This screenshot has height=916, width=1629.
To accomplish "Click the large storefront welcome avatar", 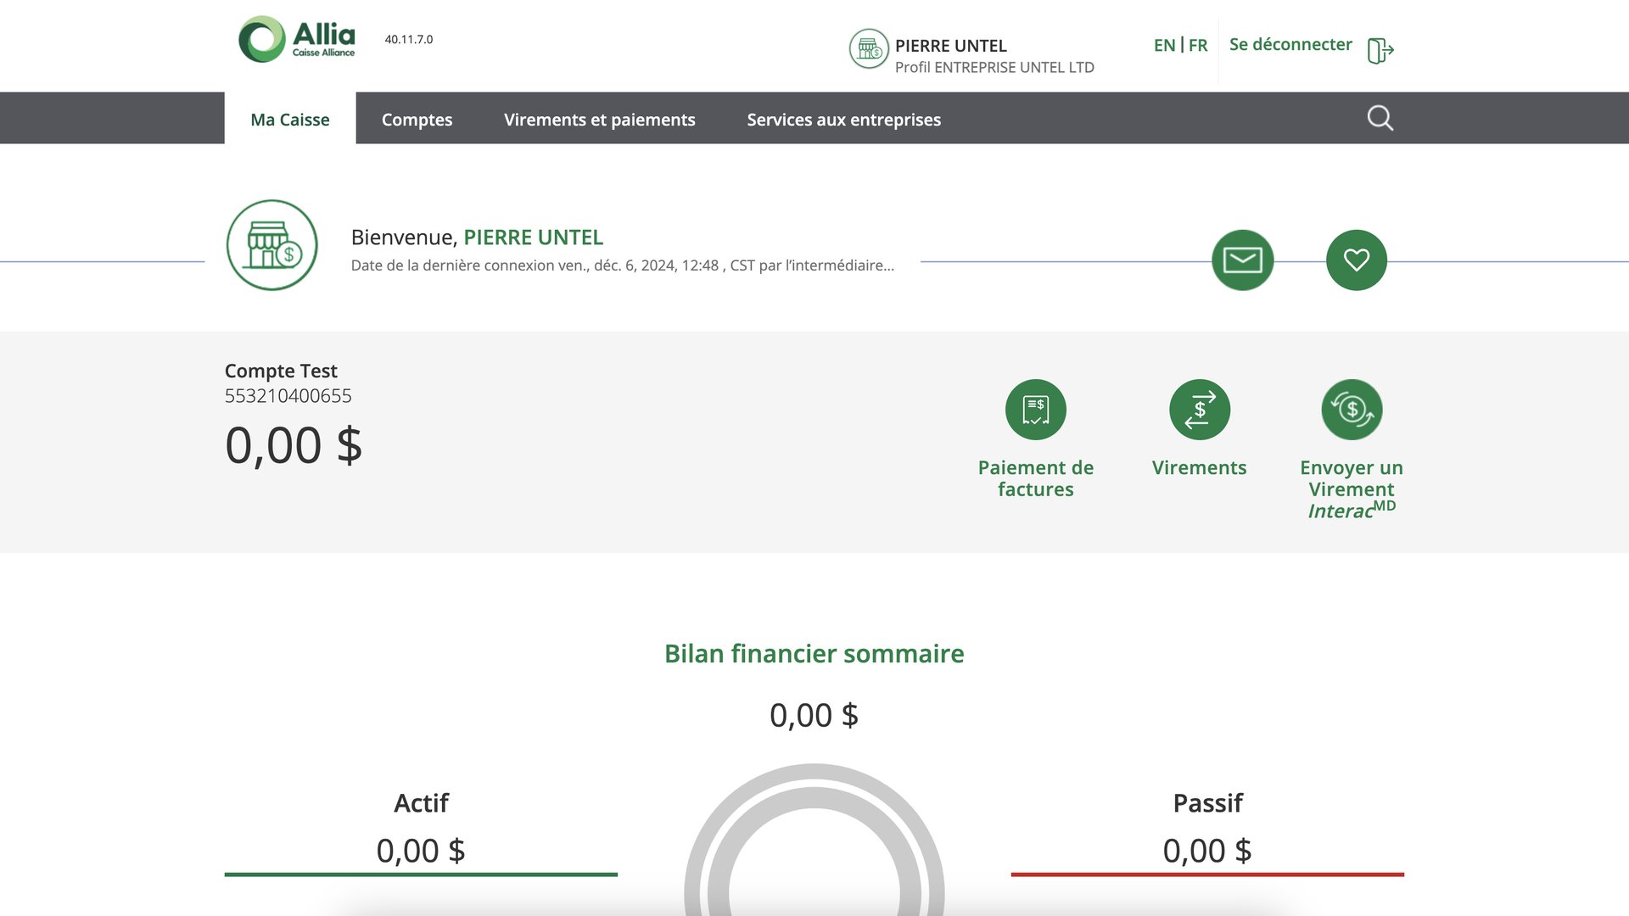I will click(x=271, y=245).
